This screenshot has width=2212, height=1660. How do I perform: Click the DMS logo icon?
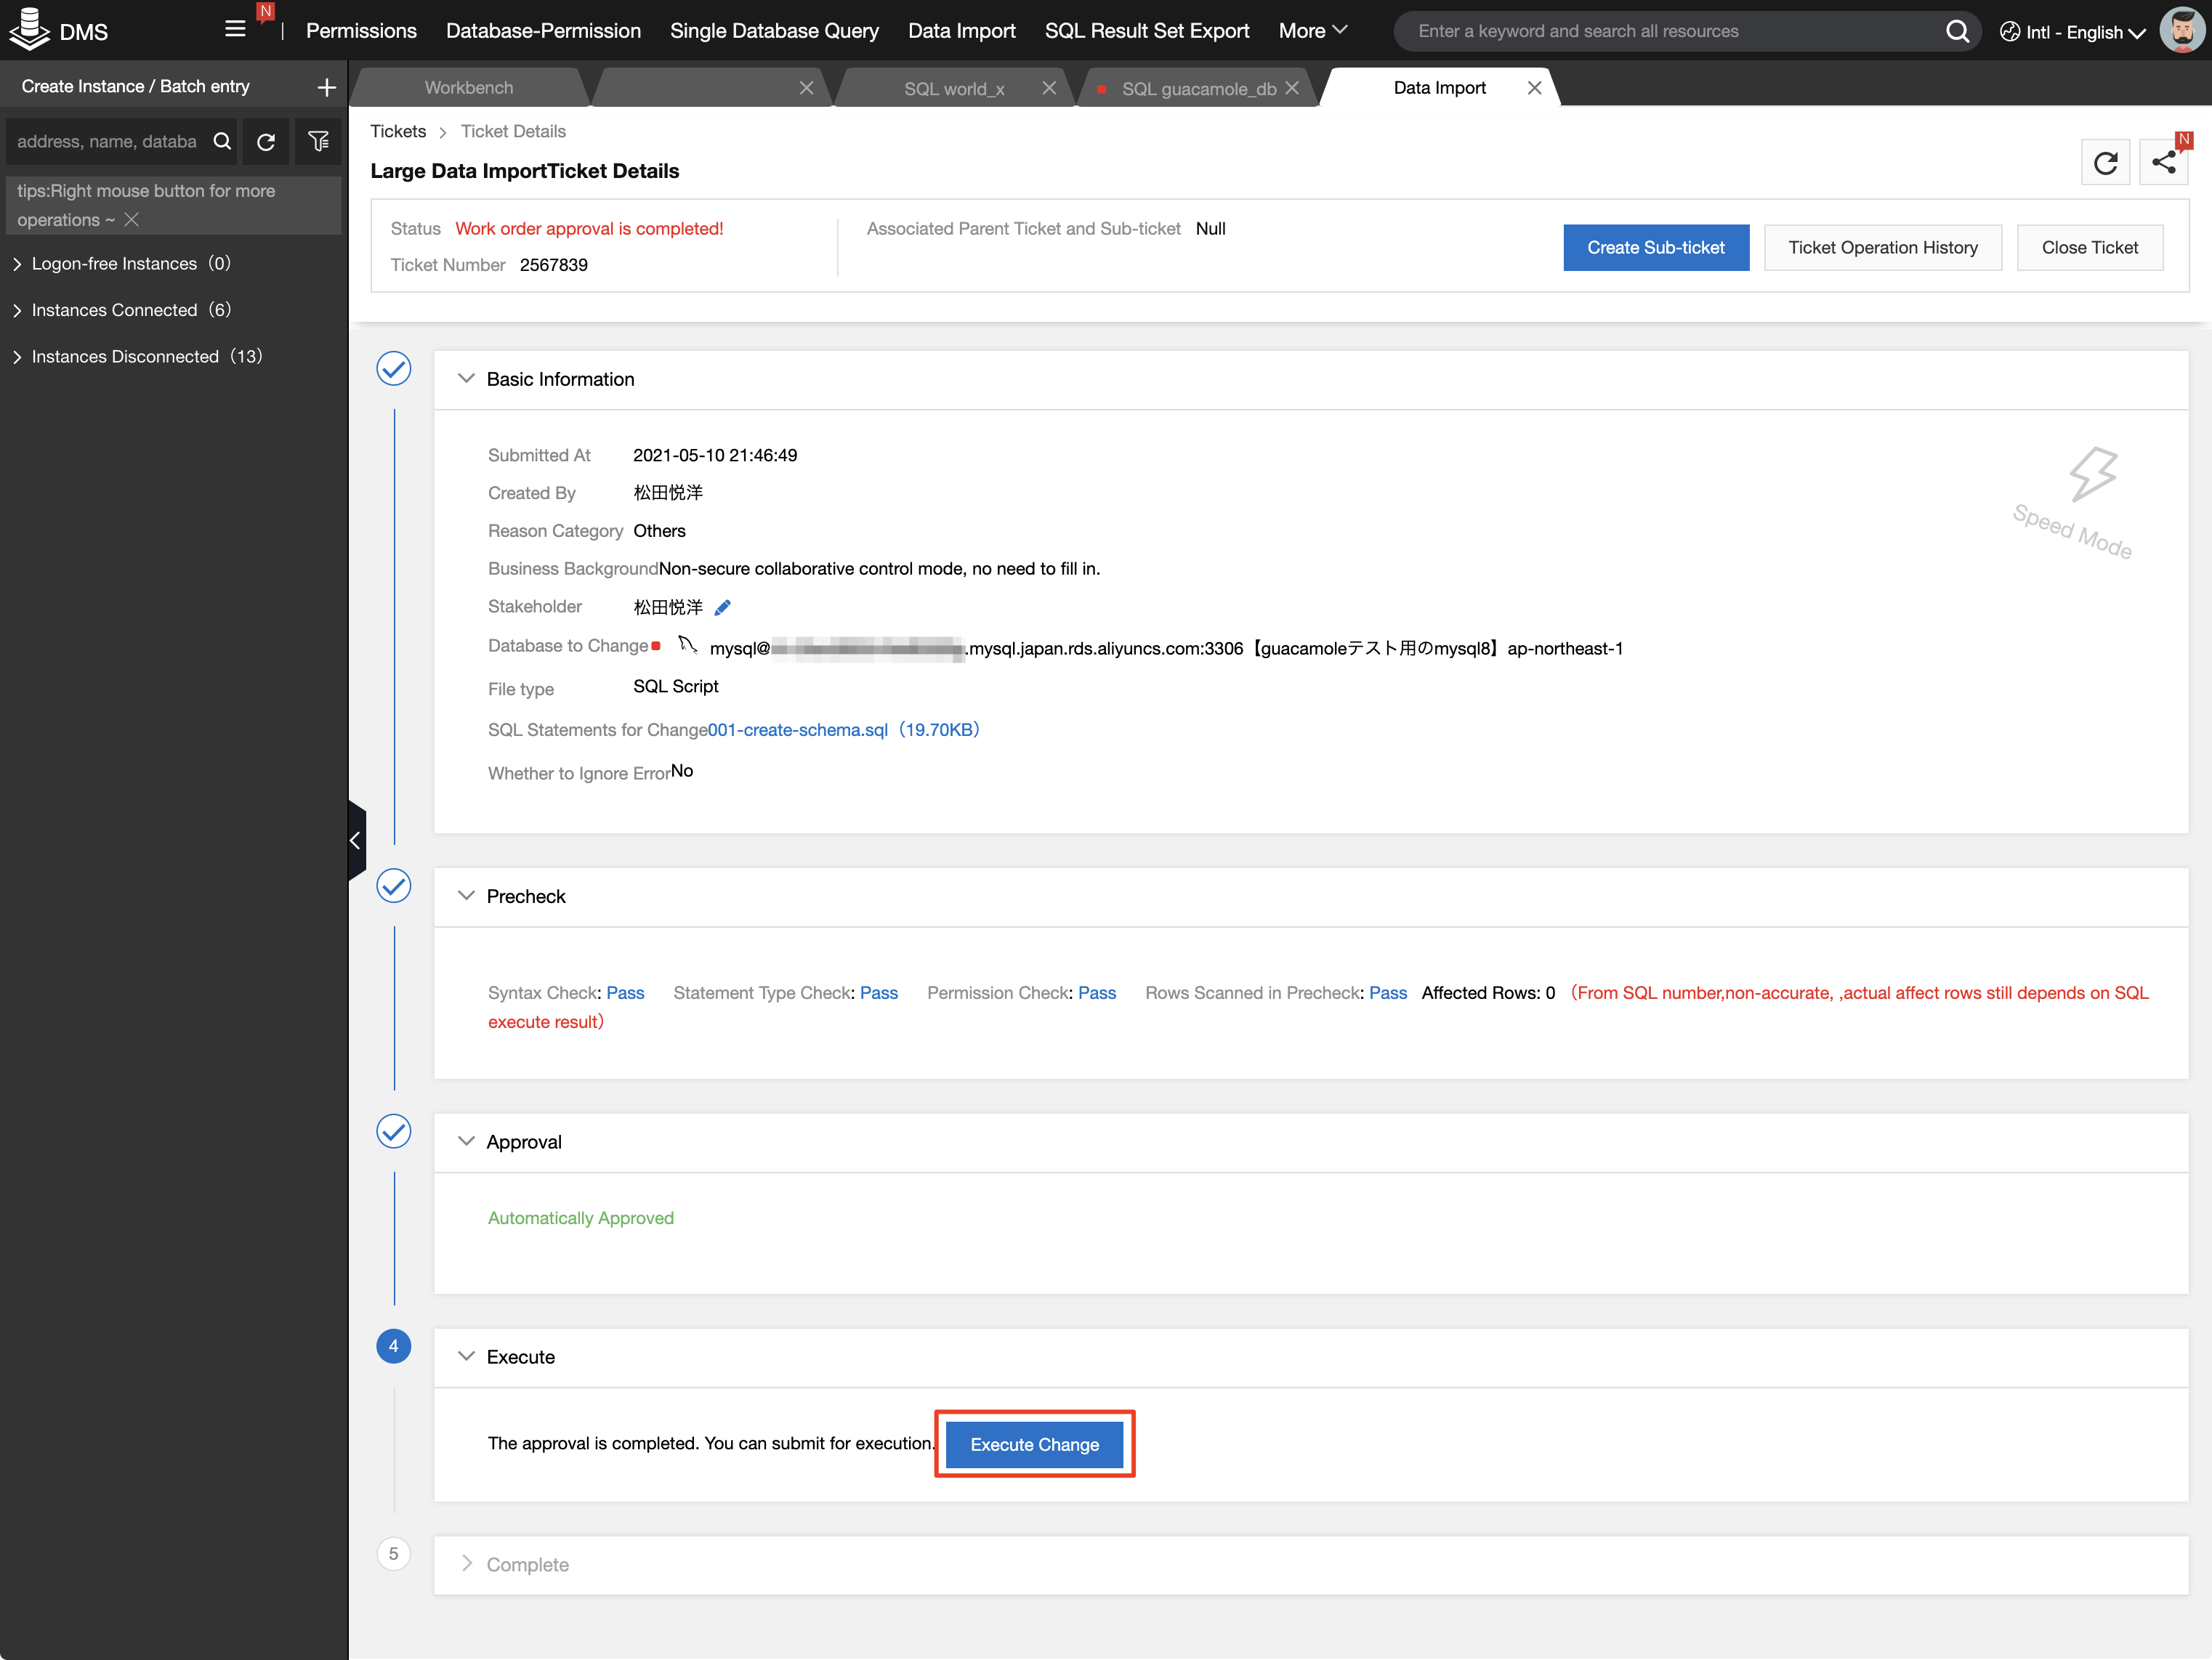coord(29,30)
